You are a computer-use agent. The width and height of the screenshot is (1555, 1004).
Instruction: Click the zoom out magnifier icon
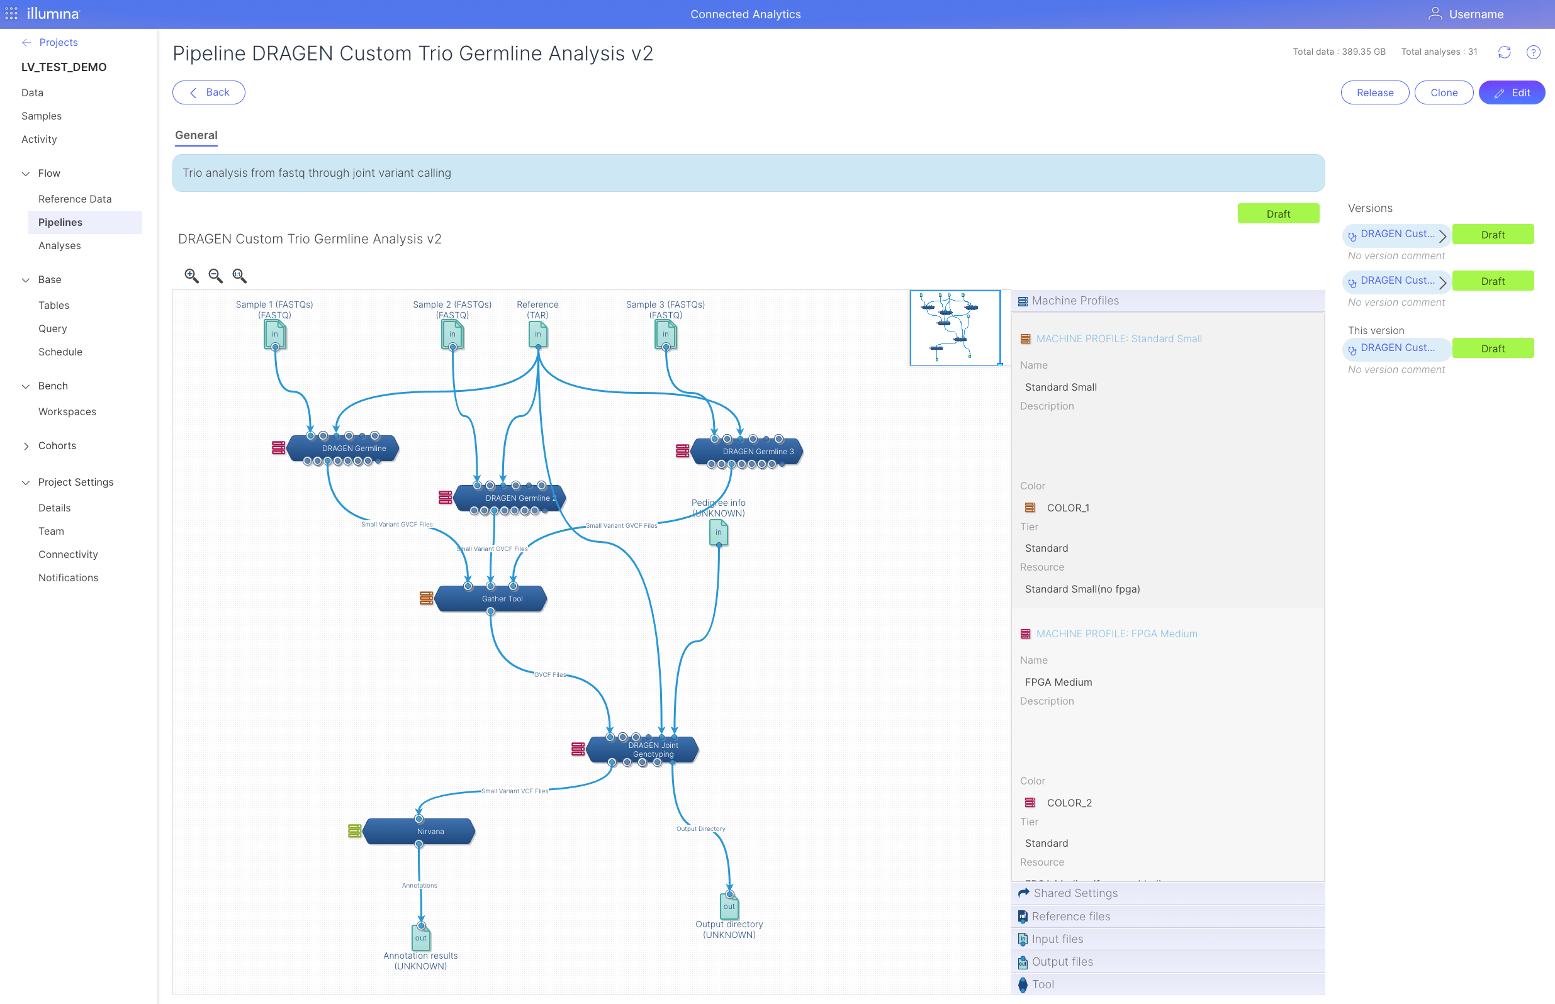pos(215,276)
